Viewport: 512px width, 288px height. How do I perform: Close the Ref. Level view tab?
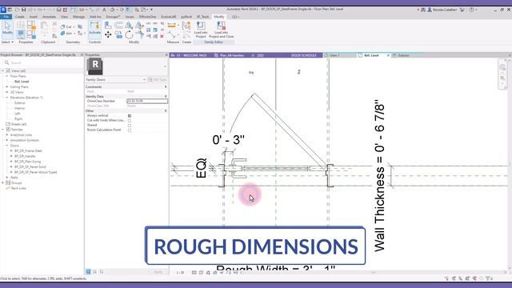(x=388, y=55)
